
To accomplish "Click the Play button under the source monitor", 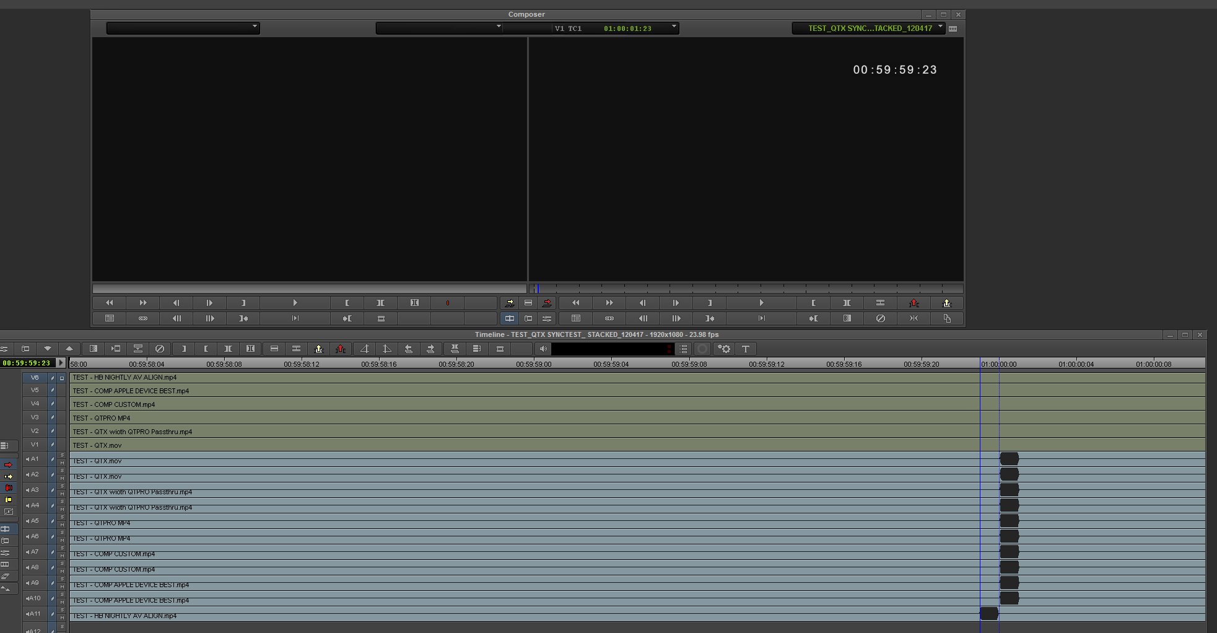I will (295, 303).
